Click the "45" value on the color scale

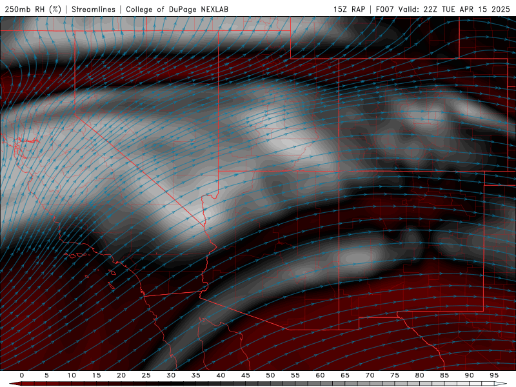tap(246, 375)
